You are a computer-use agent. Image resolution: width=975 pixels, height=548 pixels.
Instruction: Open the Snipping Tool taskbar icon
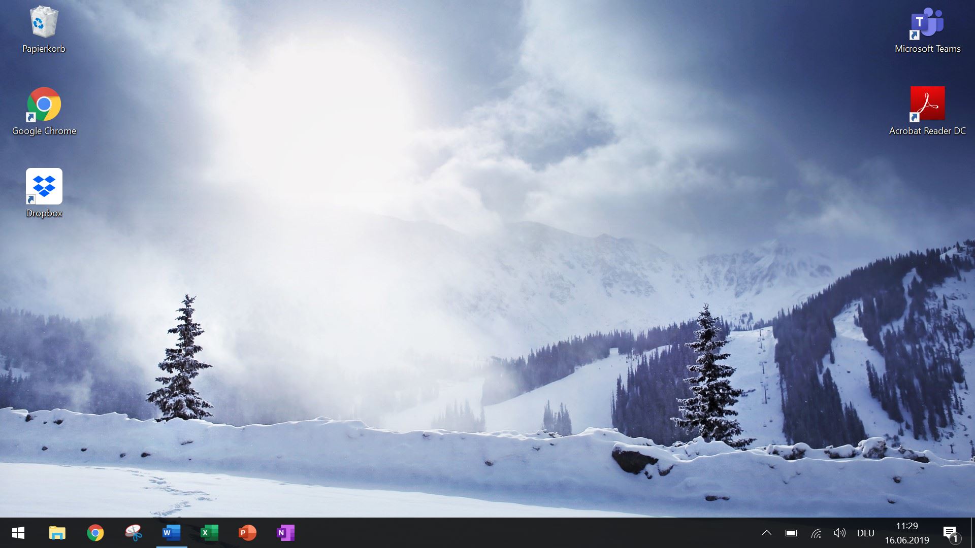tap(133, 533)
